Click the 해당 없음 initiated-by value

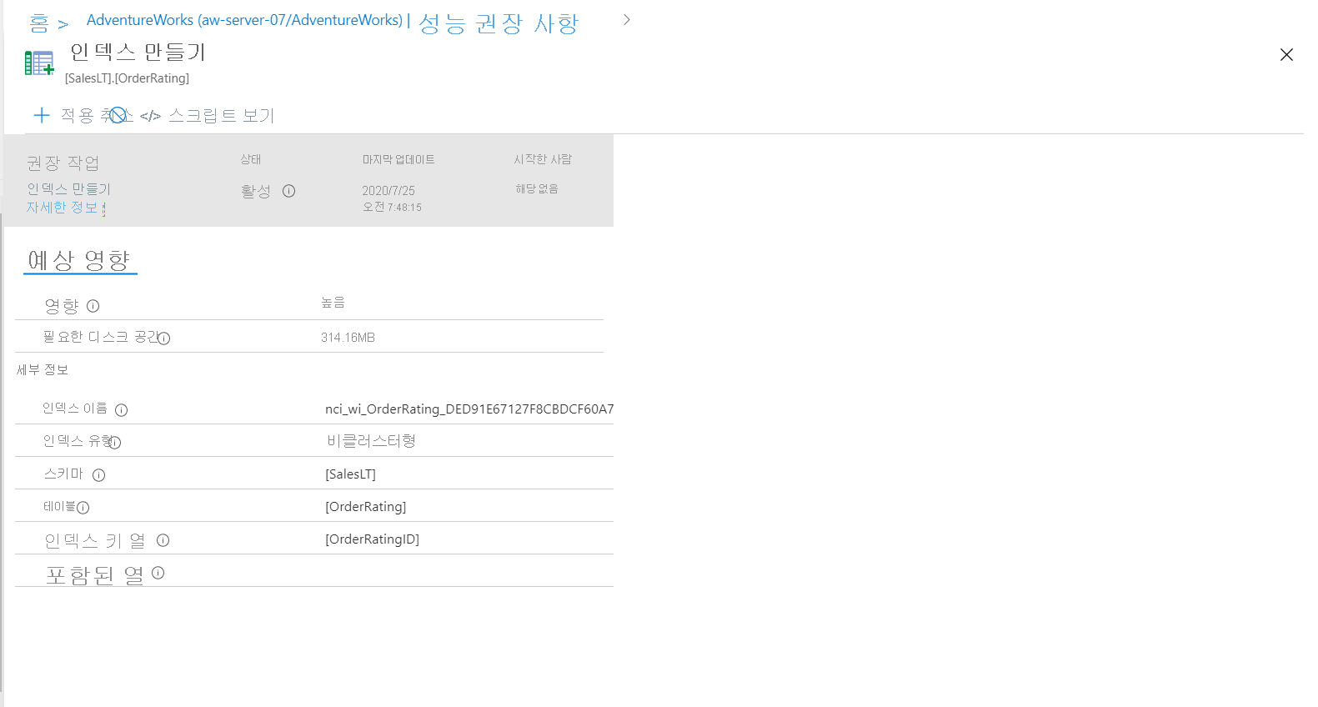pos(537,188)
